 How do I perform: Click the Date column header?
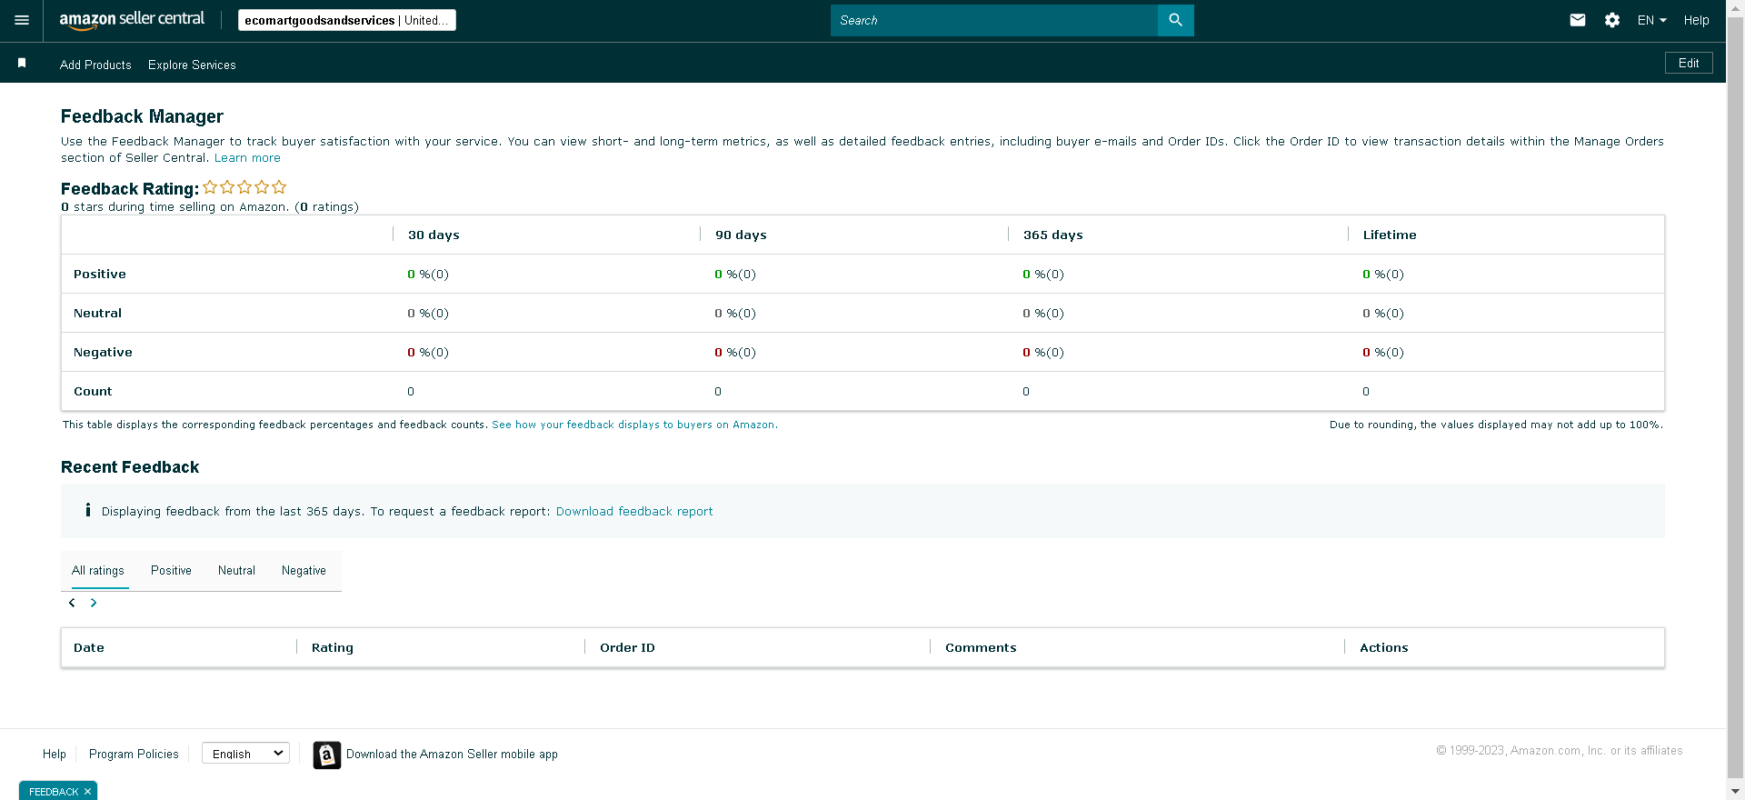[89, 647]
